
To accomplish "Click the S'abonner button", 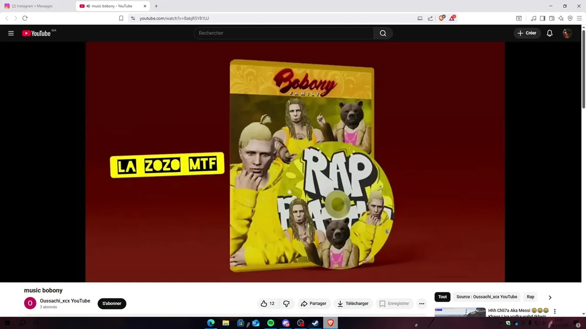I will coord(112,303).
